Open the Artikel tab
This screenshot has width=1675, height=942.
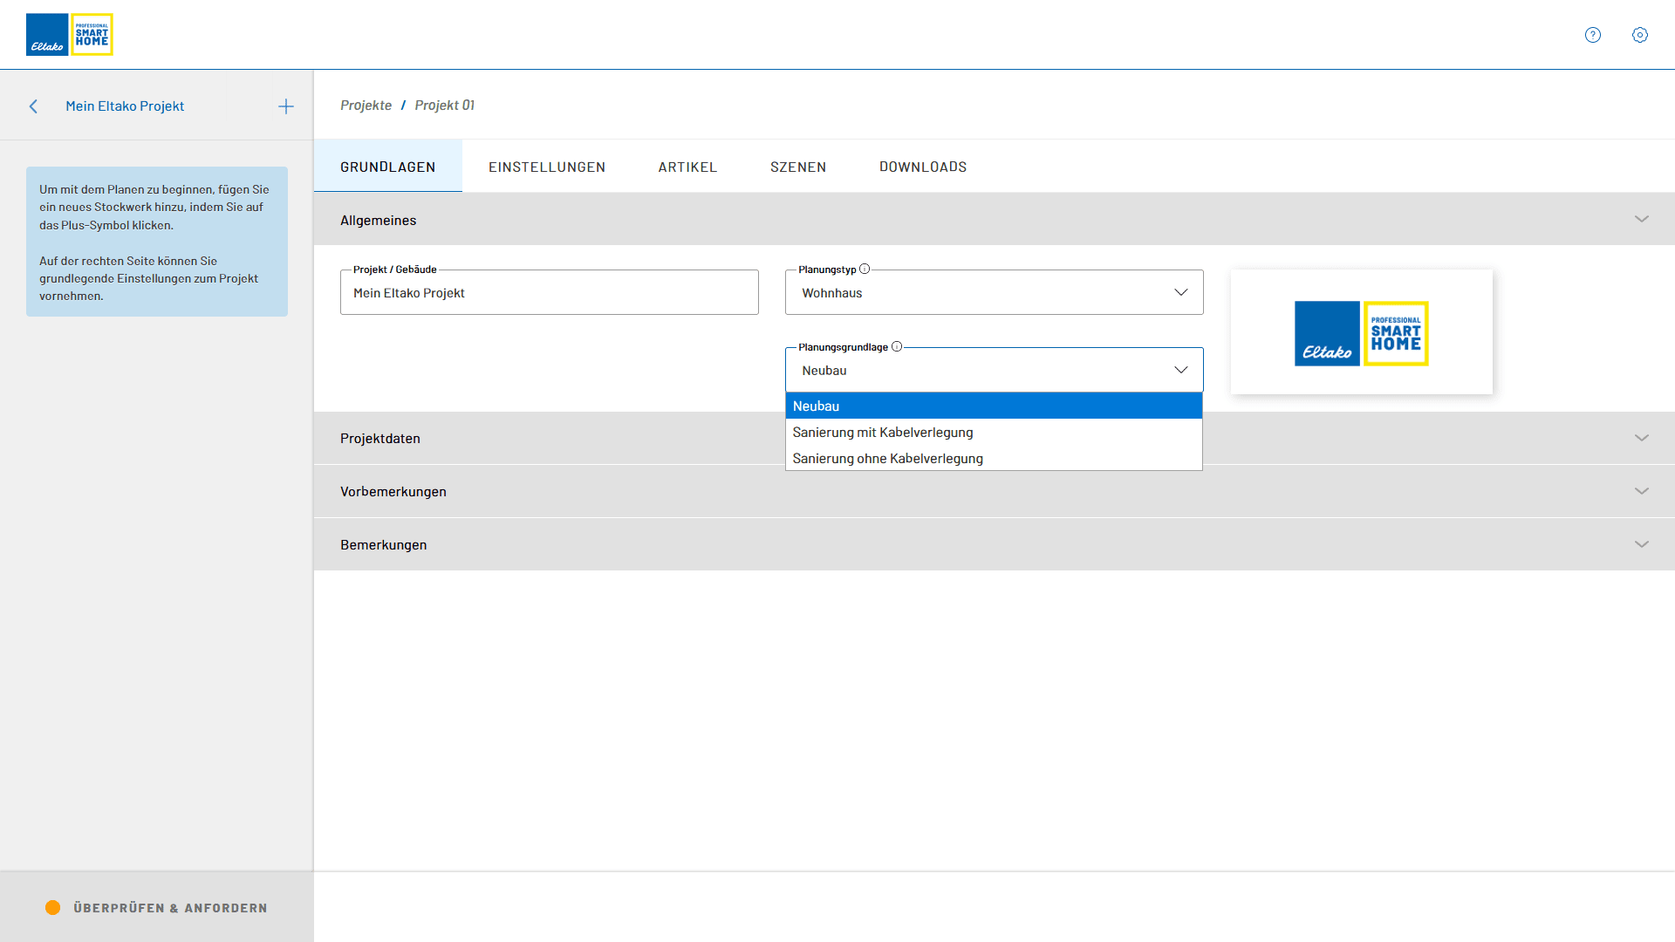(x=687, y=167)
